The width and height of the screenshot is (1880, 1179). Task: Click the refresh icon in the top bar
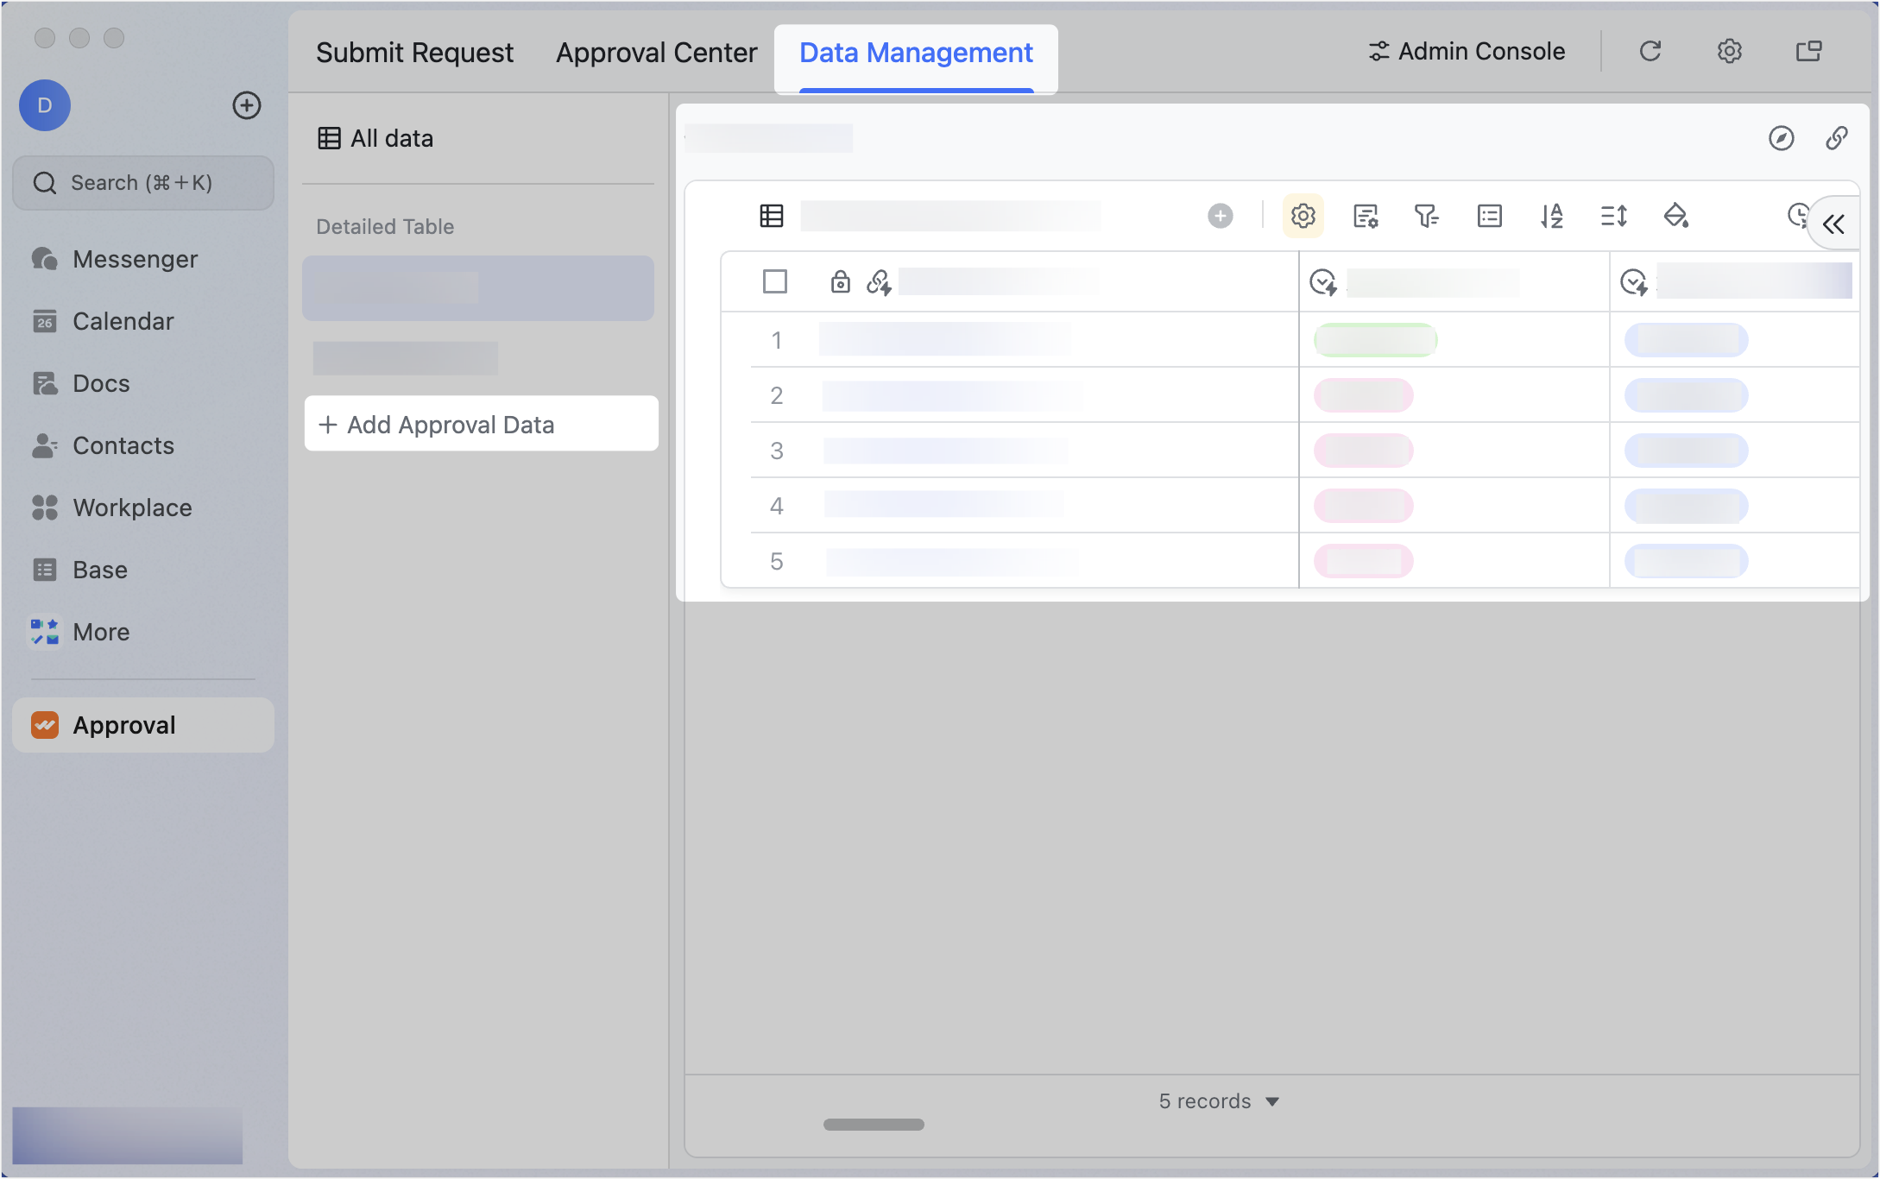click(1650, 51)
